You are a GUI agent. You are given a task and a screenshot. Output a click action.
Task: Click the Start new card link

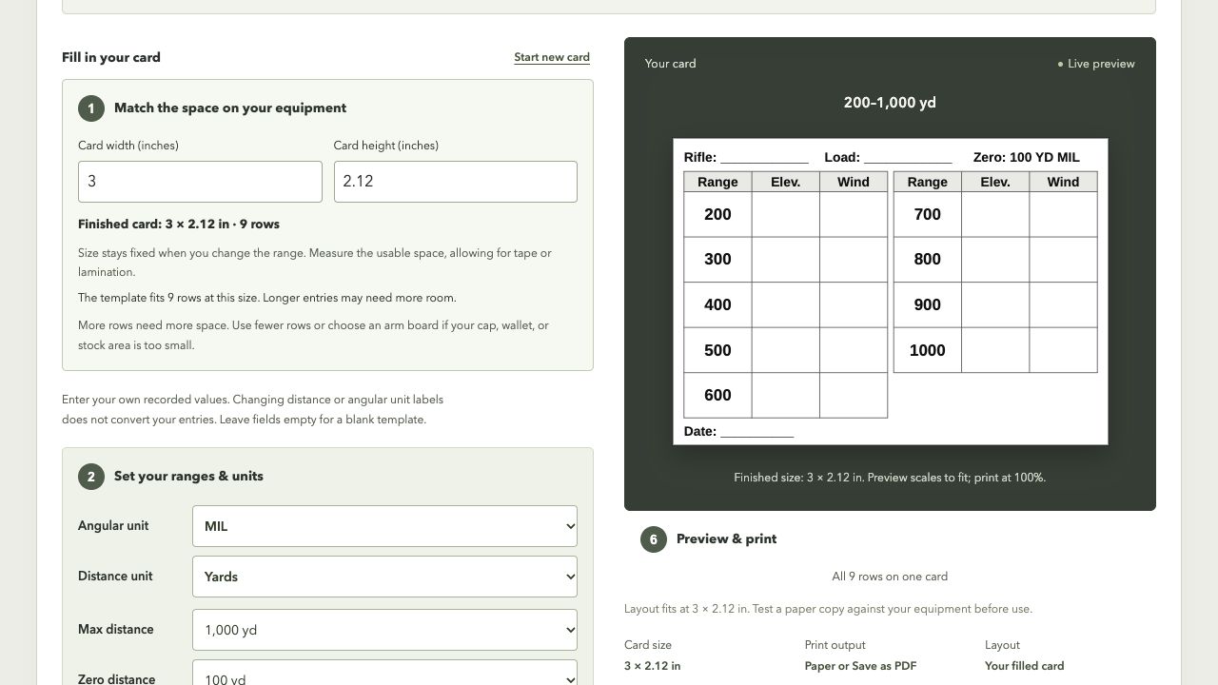click(x=552, y=57)
